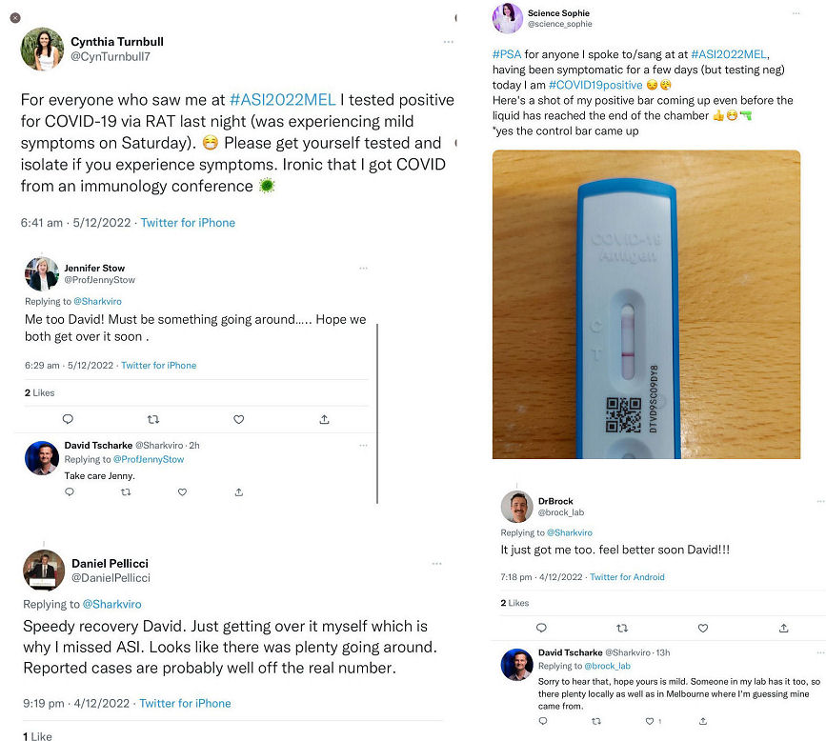Open more options menu on Daniel Pellicci's tweet
Screen dimensions: 826x741
(437, 563)
